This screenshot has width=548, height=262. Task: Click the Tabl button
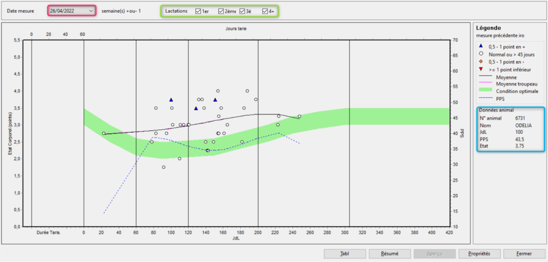tap(345, 253)
